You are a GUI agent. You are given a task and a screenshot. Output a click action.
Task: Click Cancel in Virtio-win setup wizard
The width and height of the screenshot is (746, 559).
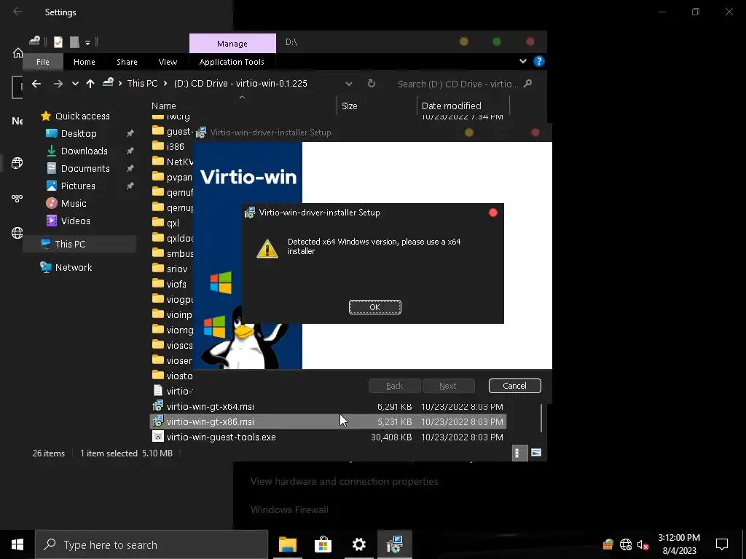pyautogui.click(x=514, y=386)
